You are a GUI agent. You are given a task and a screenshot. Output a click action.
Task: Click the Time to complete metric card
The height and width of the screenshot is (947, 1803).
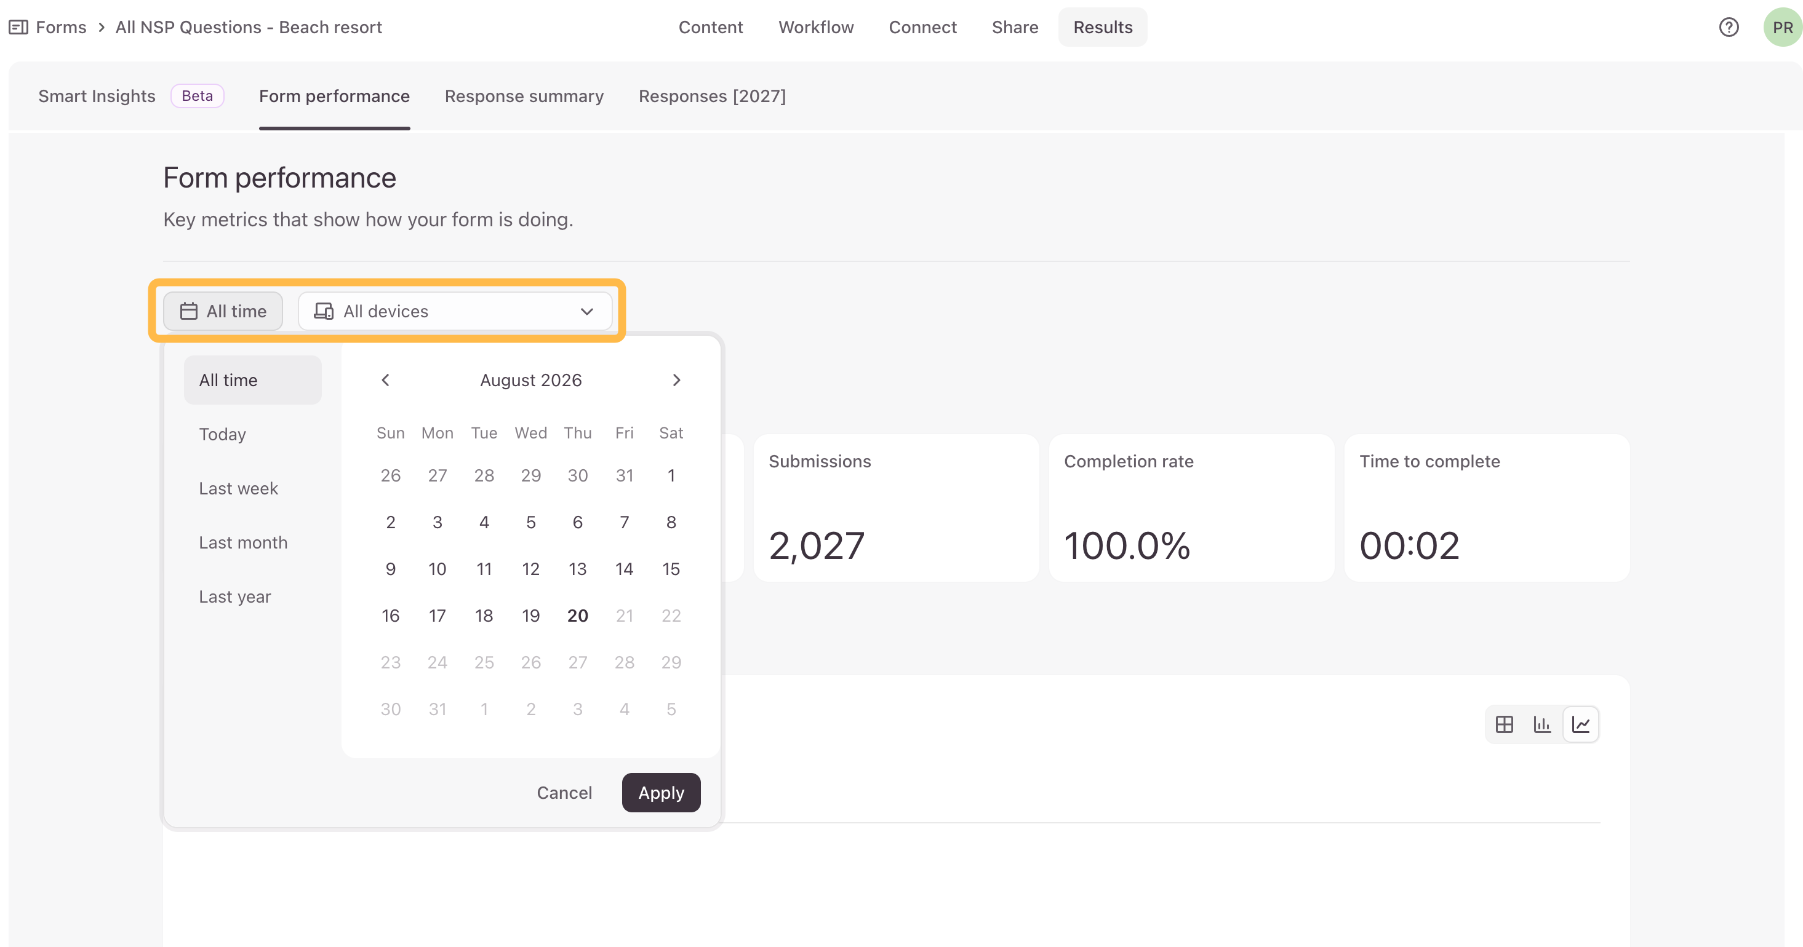click(1487, 508)
